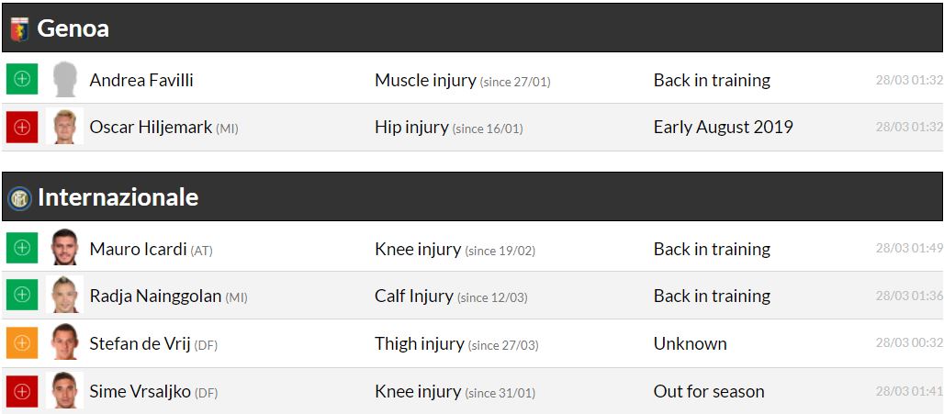Open Oscar Hiljemark's player photo

[x=64, y=127]
